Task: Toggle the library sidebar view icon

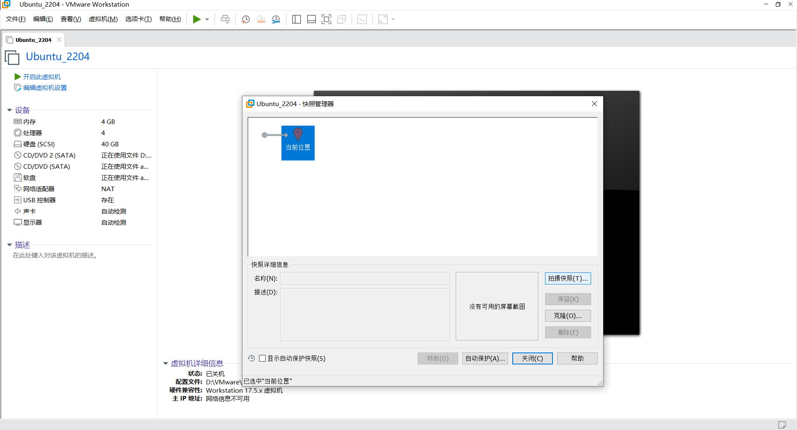Action: (296, 19)
